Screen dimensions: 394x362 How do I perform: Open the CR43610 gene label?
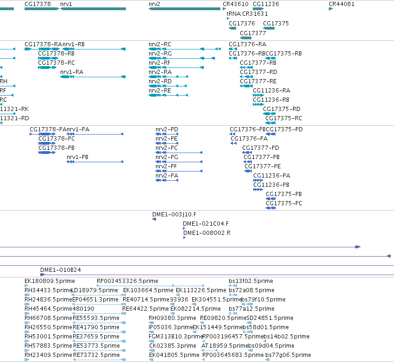click(x=236, y=4)
